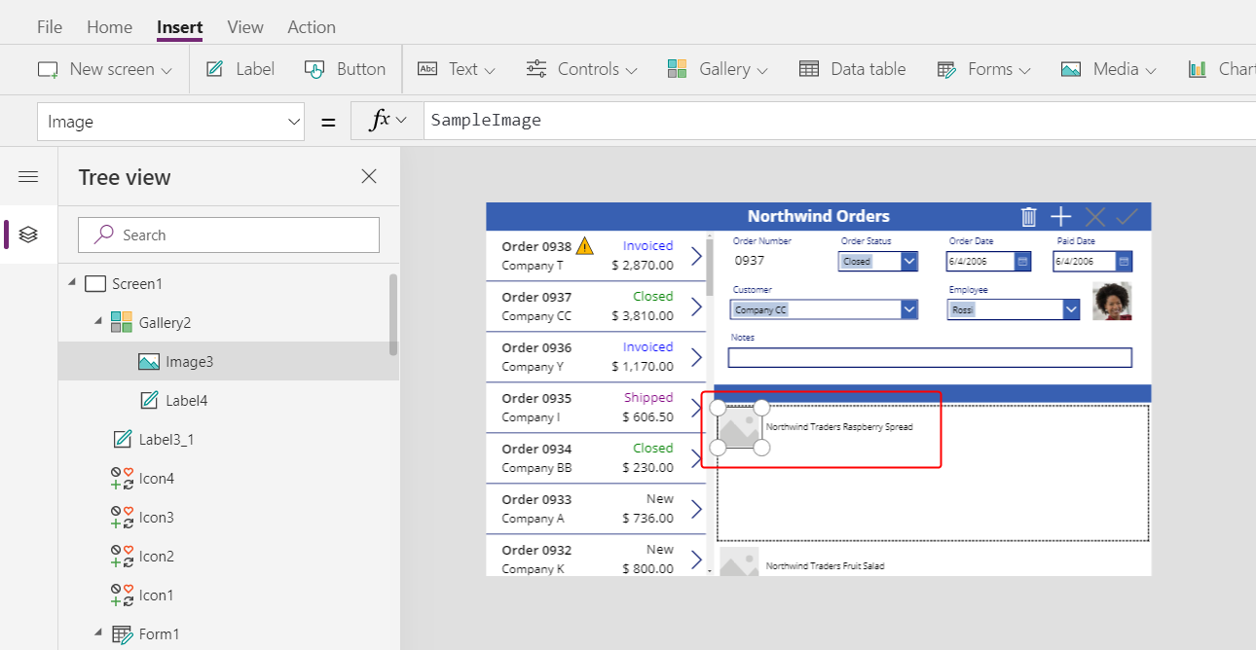Insert a Button control
The width and height of the screenshot is (1256, 650).
click(x=345, y=69)
